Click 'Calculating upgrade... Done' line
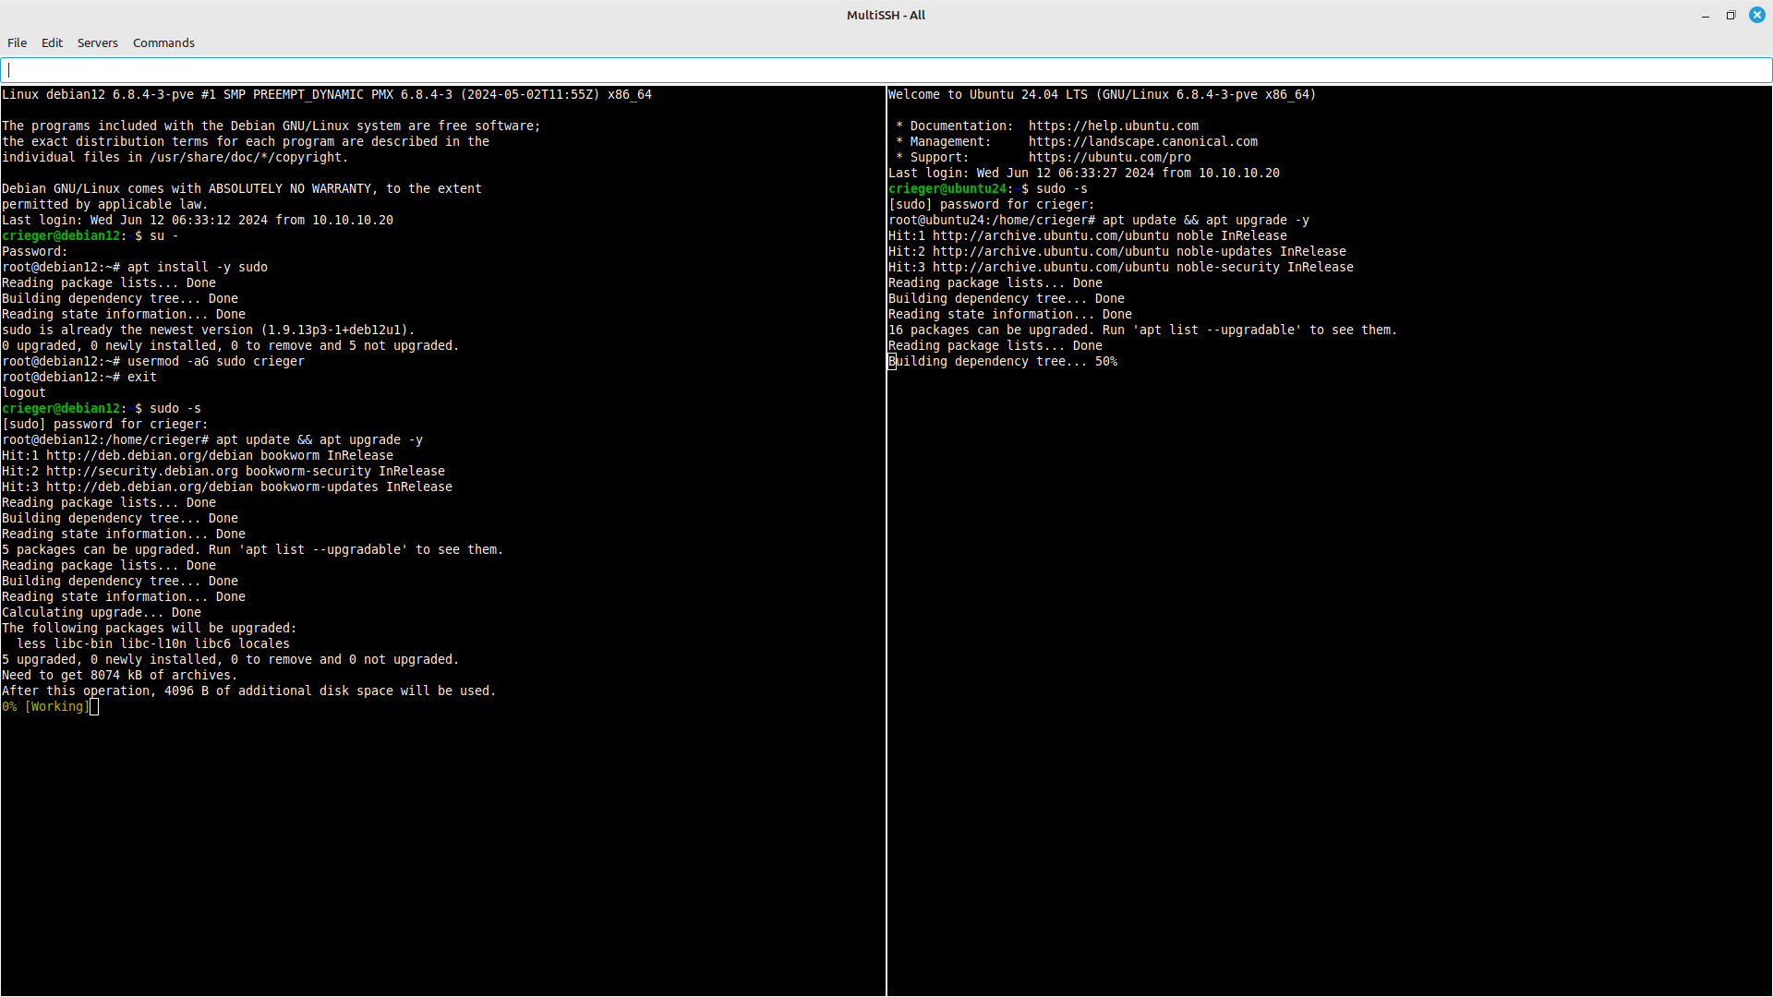 click(x=102, y=612)
